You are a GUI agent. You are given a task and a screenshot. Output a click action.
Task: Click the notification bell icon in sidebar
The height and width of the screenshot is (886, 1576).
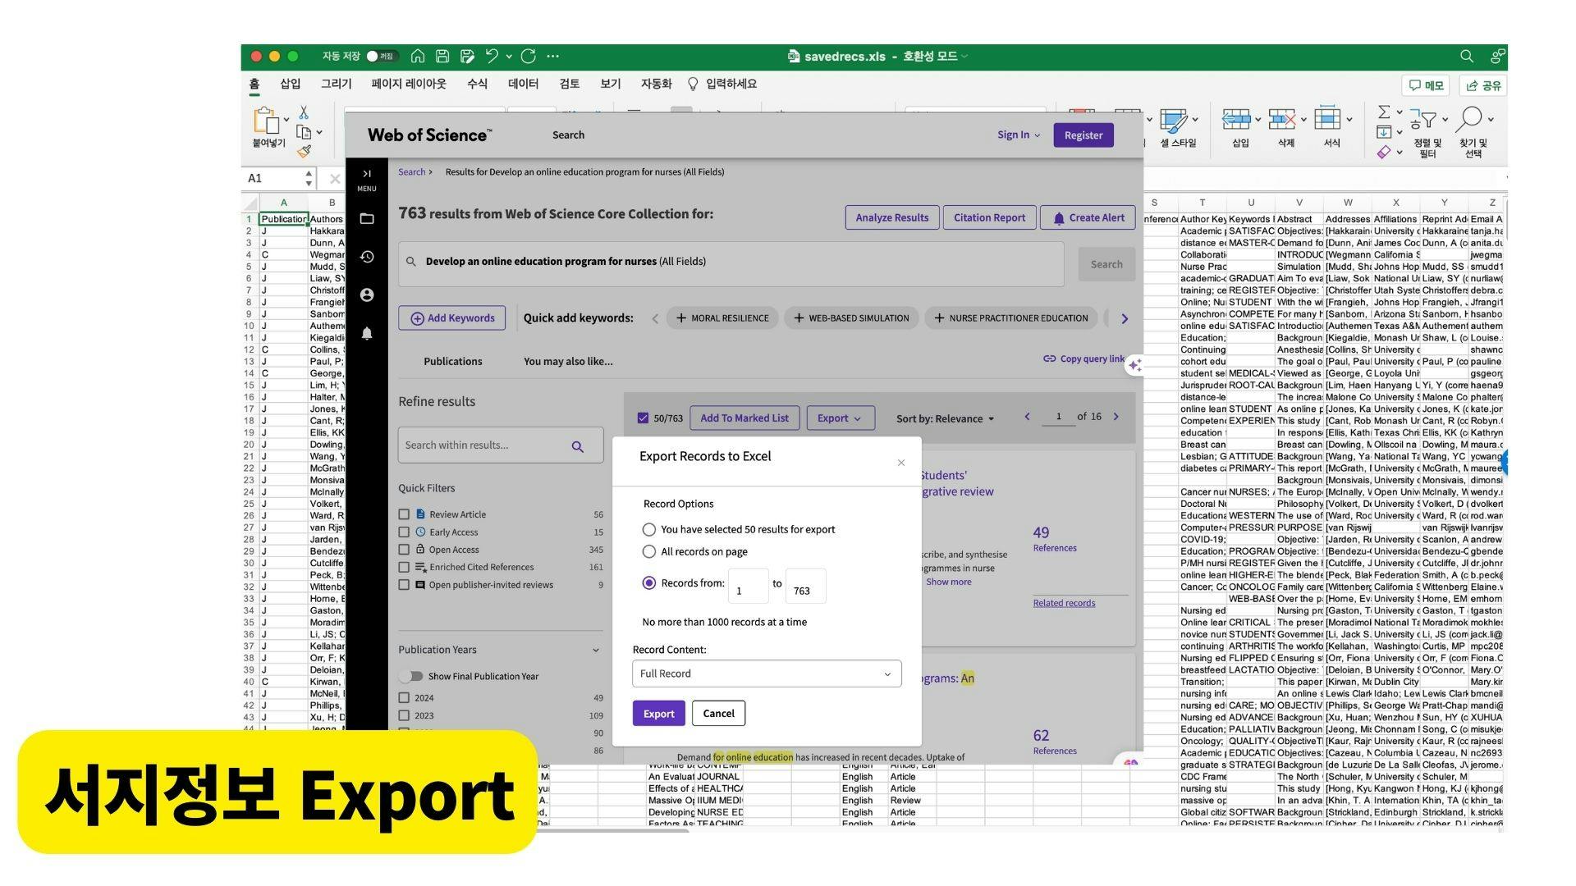point(367,333)
